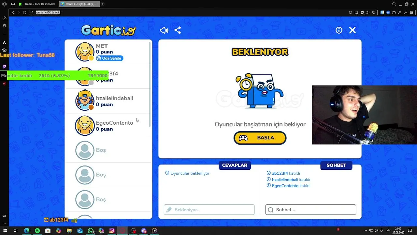The height and width of the screenshot is (235, 417).
Task: Show hidden system tray icons
Action: [366, 231]
